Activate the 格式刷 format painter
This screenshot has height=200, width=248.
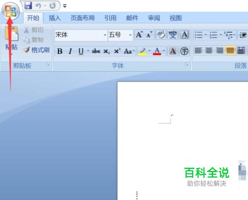click(36, 50)
